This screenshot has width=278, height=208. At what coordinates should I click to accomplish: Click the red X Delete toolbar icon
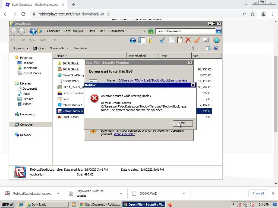(188, 40)
